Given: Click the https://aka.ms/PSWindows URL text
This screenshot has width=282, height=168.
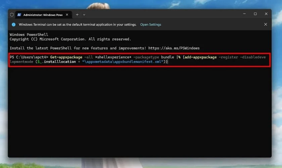Looking at the screenshot, I should tap(174, 48).
